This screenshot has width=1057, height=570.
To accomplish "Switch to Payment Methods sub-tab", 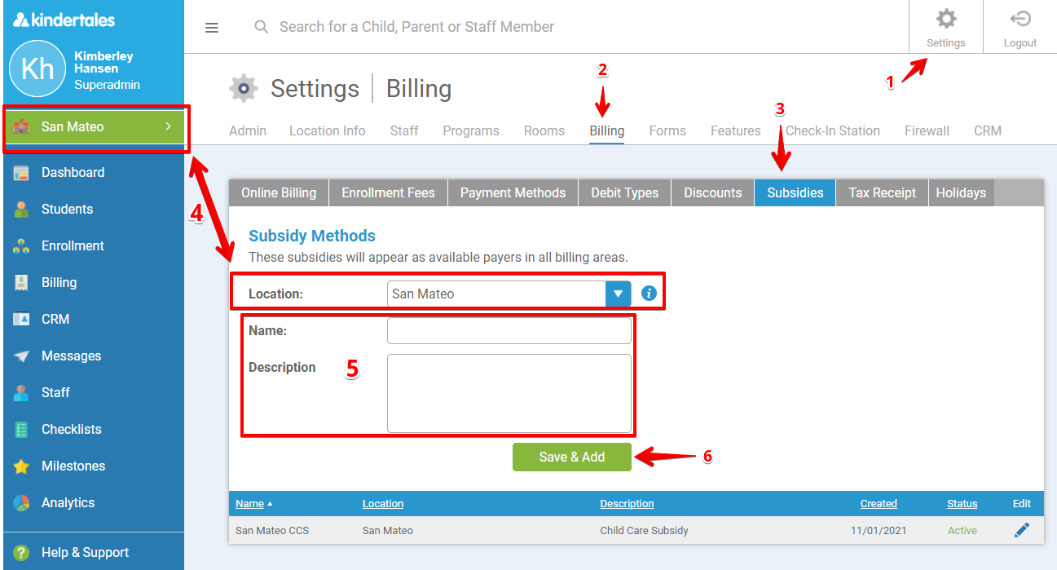I will 513,192.
